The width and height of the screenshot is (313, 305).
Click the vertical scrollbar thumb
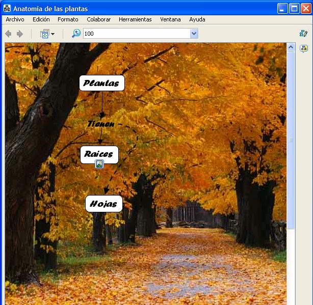(291, 140)
